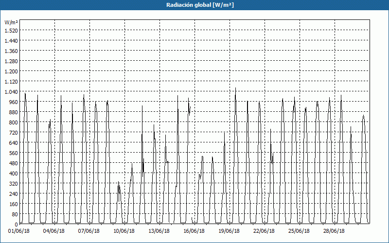Click the 480 y-axis value
This screenshot has width=389, height=243.
coord(14,163)
